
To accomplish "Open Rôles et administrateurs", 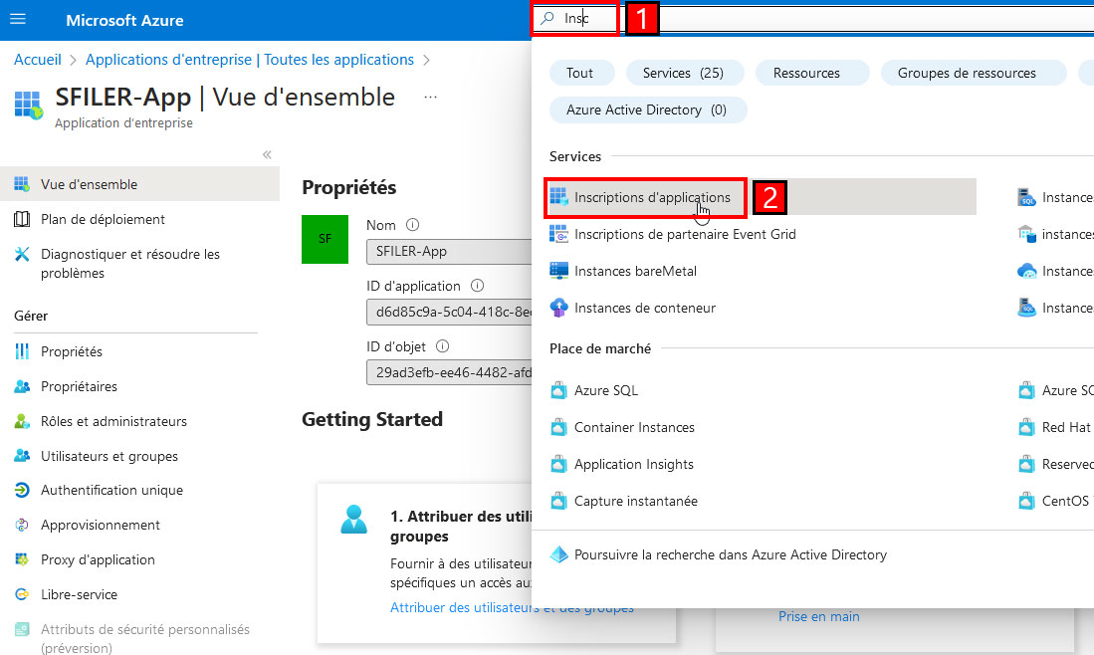I will (x=113, y=421).
